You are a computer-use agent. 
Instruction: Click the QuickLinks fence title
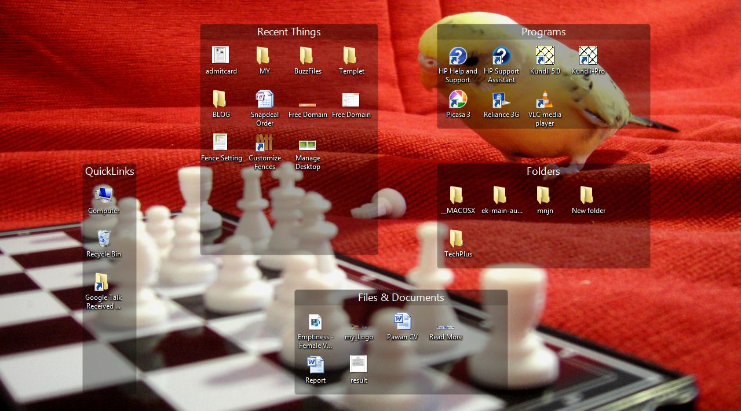(x=109, y=171)
